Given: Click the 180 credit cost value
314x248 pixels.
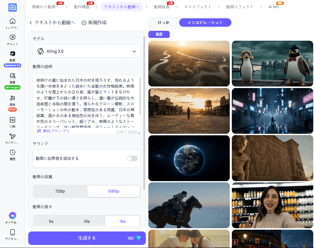Looking at the screenshot, I should tap(131, 238).
